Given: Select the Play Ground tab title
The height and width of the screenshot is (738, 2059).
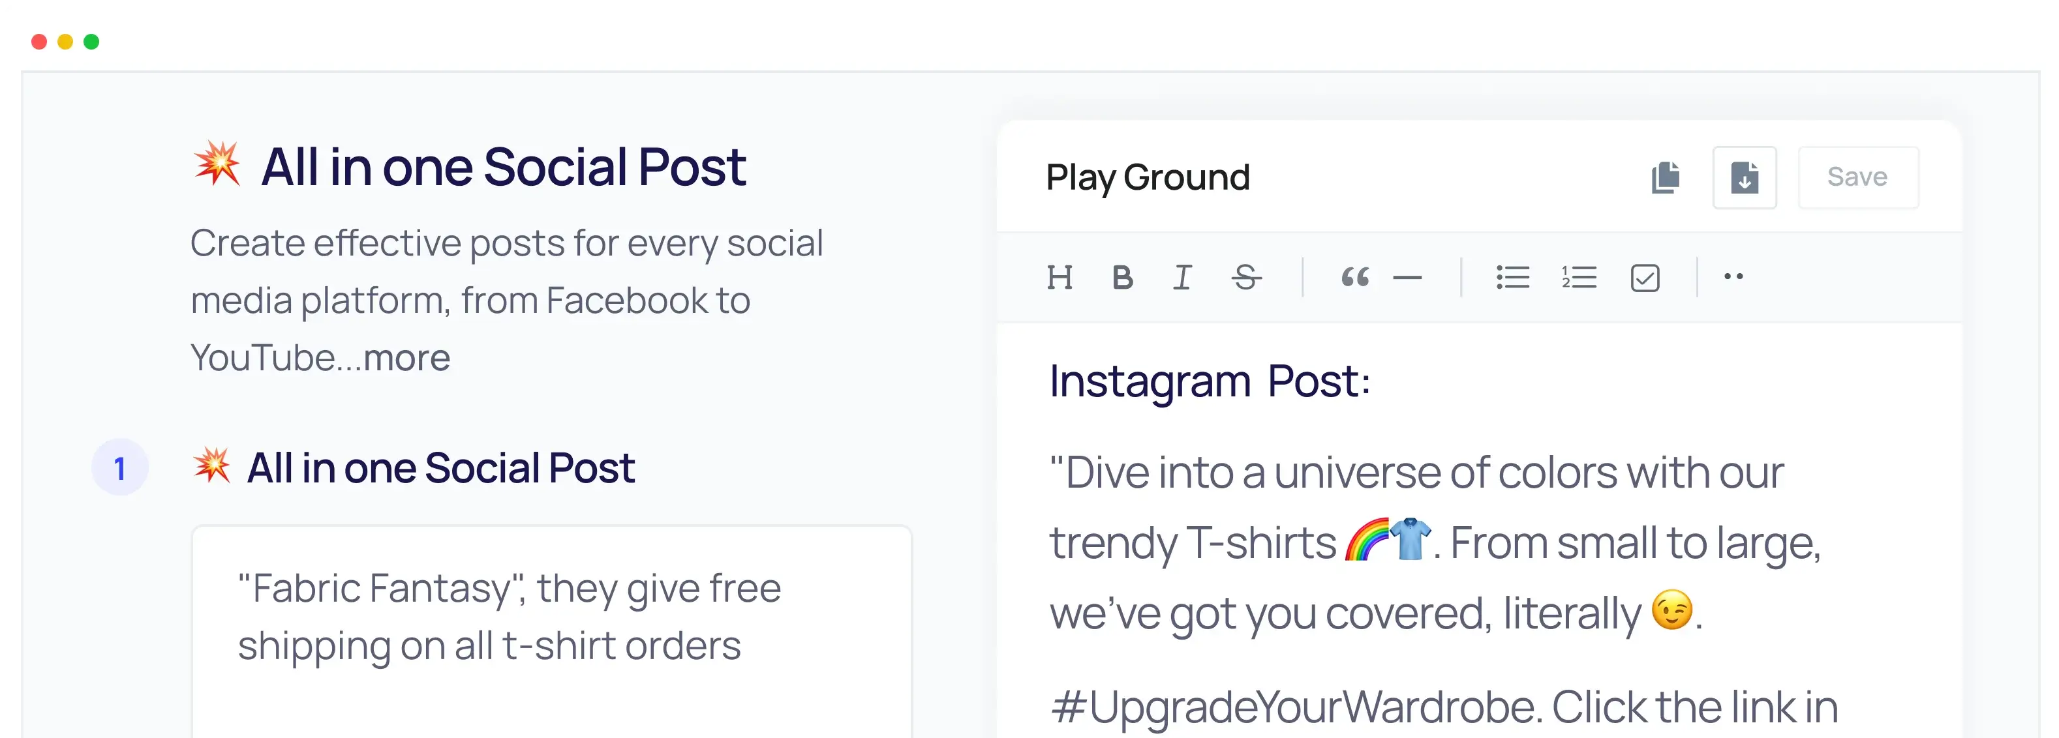Looking at the screenshot, I should click(1149, 177).
